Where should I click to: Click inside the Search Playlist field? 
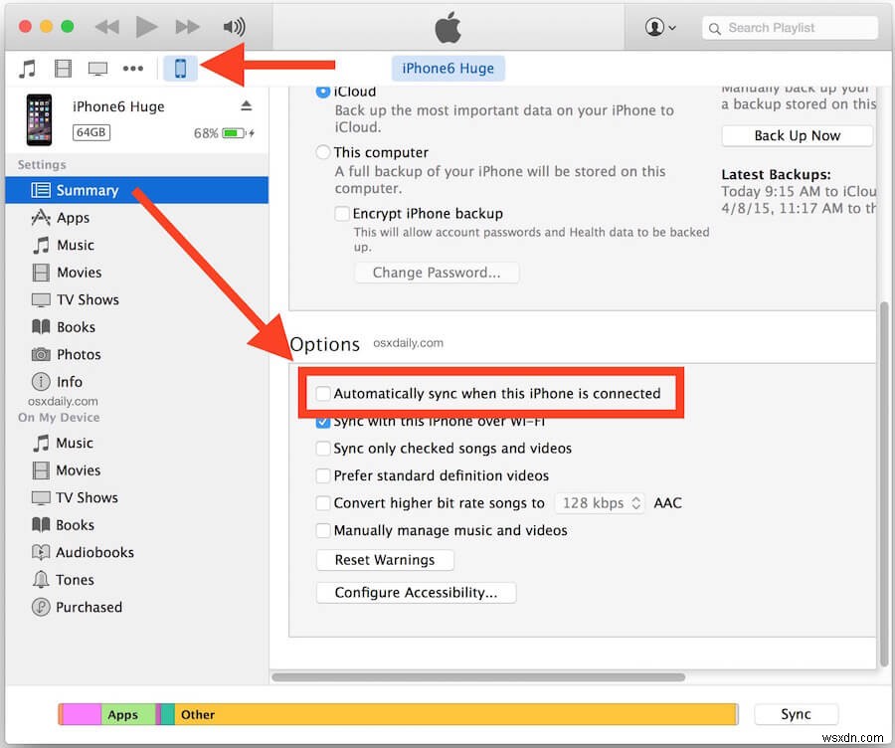tap(789, 27)
